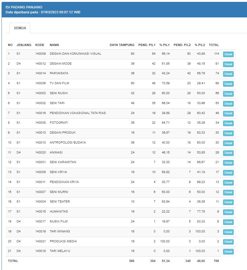The width and height of the screenshot is (247, 270).
Task: Click percentage 83,33 in Musik Film row
Action: point(201,222)
